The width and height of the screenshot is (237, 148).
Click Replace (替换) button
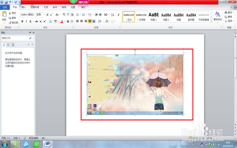coord(228,17)
